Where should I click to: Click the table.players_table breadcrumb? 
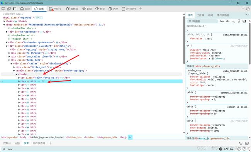(107, 137)
